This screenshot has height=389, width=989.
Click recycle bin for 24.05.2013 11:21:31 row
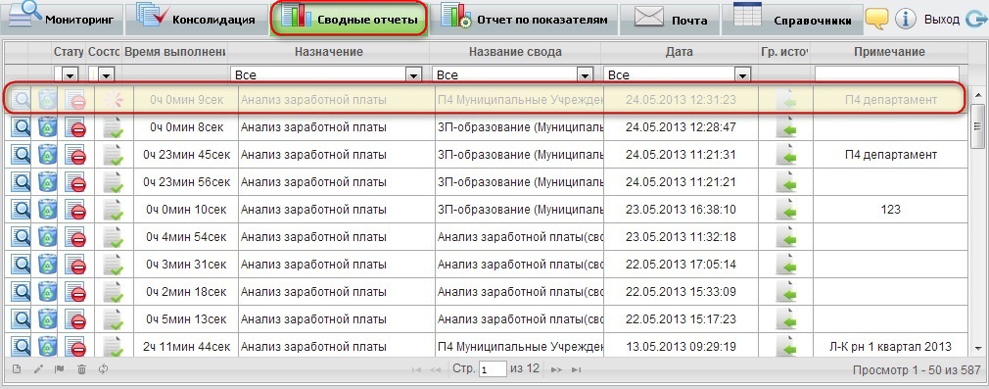pos(48,155)
